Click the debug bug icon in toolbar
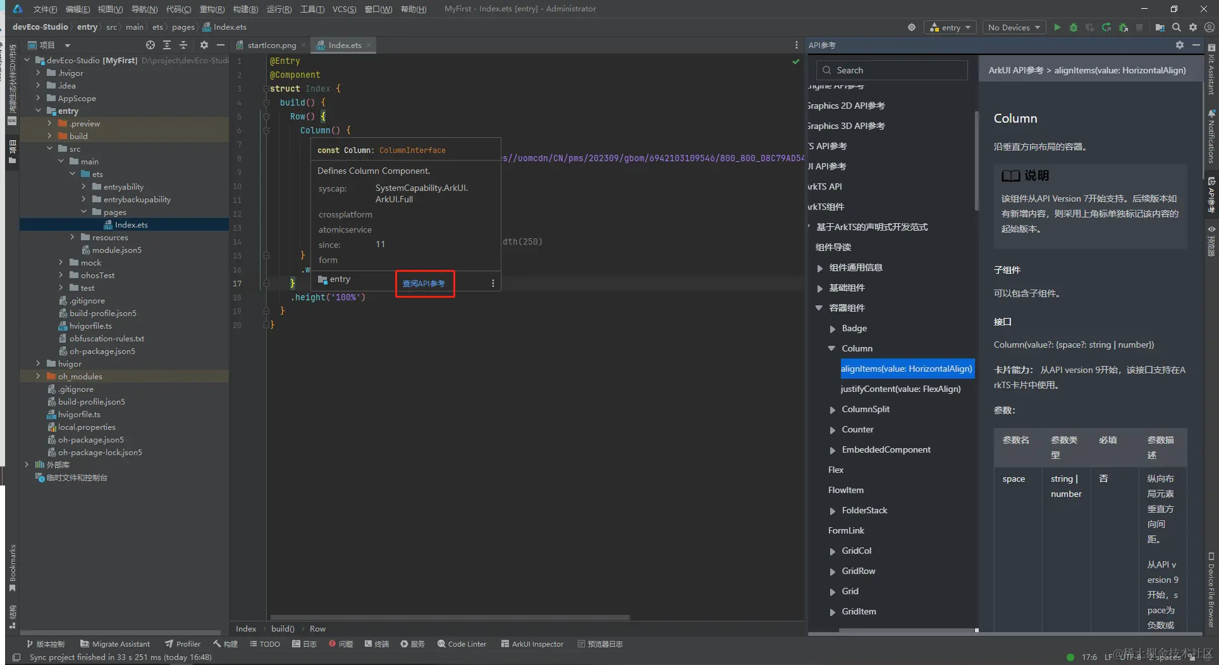Image resolution: width=1219 pixels, height=665 pixels. (1073, 27)
